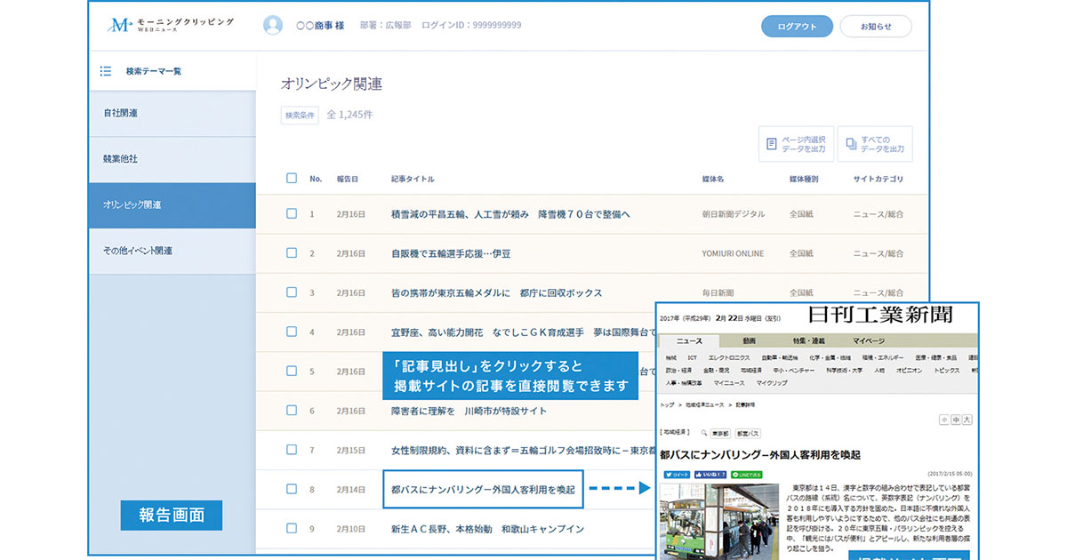Viewport: 1067px width, 560px height.
Task: Click the 全 1,245件 result count
Action: (x=349, y=115)
